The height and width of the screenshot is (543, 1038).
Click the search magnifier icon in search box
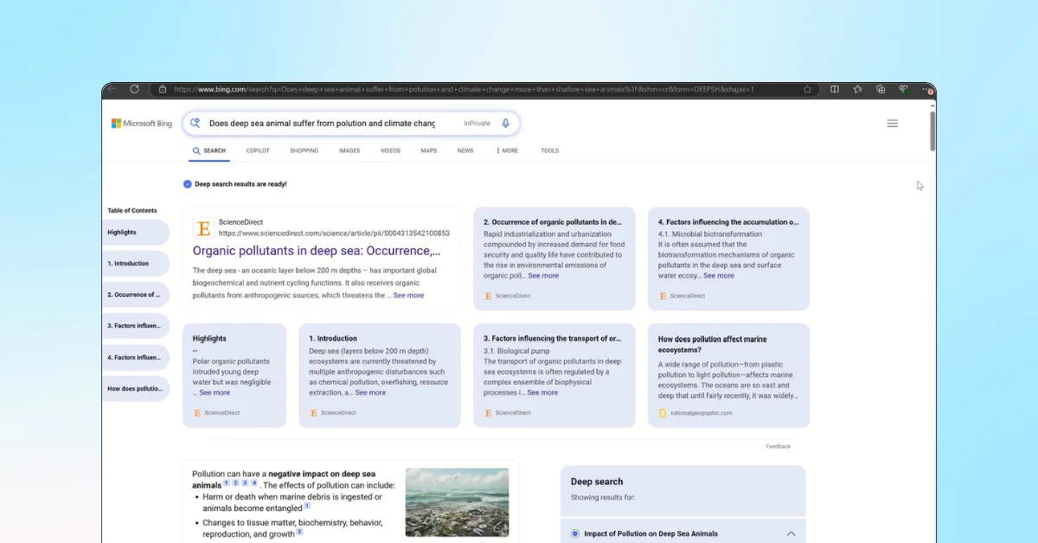click(195, 124)
